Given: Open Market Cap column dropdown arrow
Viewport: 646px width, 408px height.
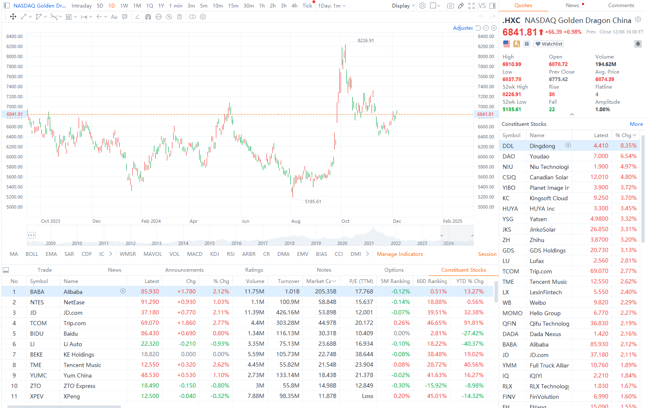Looking at the screenshot, I should [334, 281].
